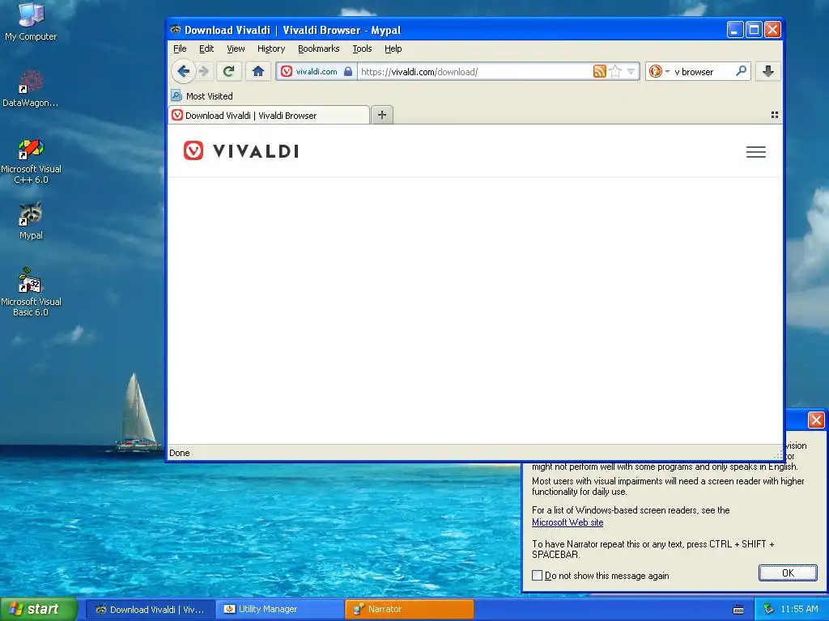Open the Most Visited bookmarks folder
This screenshot has width=829, height=621.
click(x=202, y=96)
